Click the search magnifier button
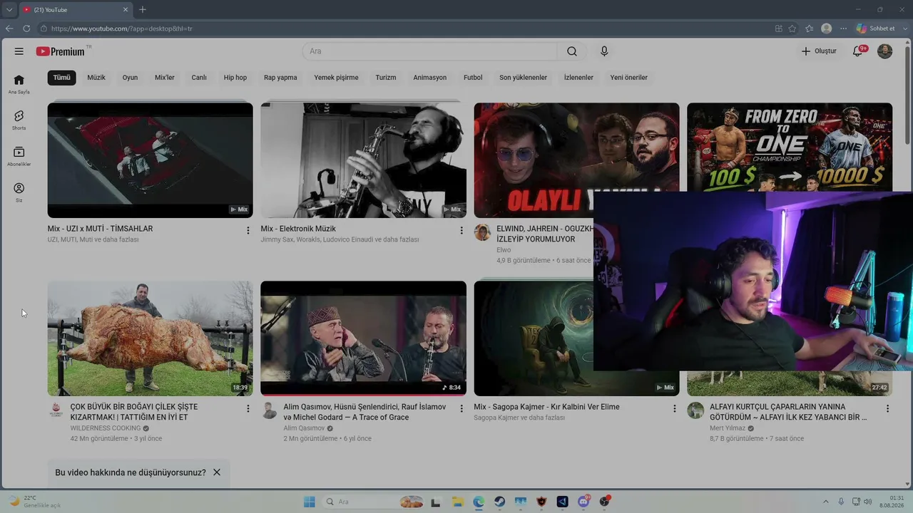Viewport: 913px width, 513px height. (x=572, y=51)
